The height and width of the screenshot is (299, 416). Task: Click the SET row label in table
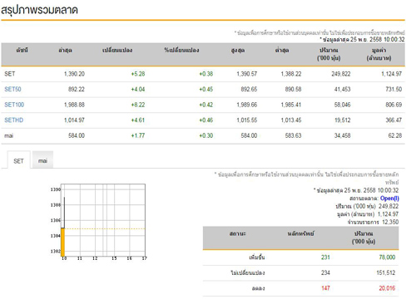click(x=10, y=74)
